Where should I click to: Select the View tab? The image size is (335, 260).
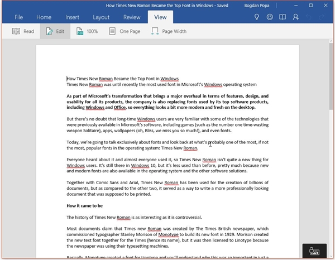click(160, 17)
